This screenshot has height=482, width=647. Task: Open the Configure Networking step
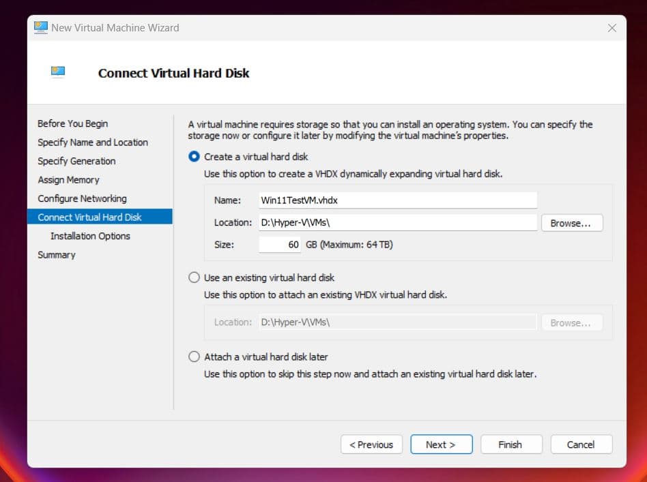pyautogui.click(x=82, y=198)
